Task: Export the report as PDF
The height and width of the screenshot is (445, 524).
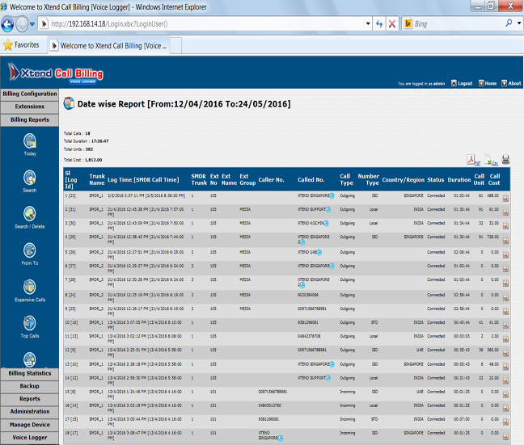Action: [473, 160]
